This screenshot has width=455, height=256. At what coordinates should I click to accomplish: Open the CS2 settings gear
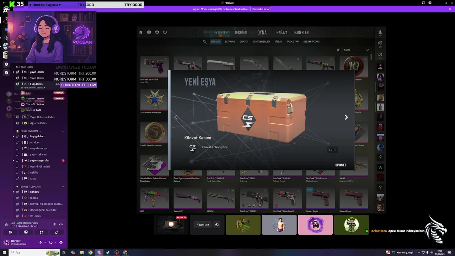pyautogui.click(x=157, y=32)
